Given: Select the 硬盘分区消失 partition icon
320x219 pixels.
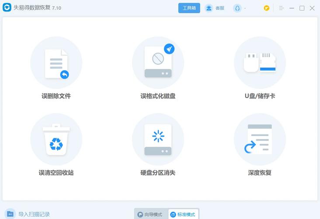Looking at the screenshot, I should pos(158,139).
